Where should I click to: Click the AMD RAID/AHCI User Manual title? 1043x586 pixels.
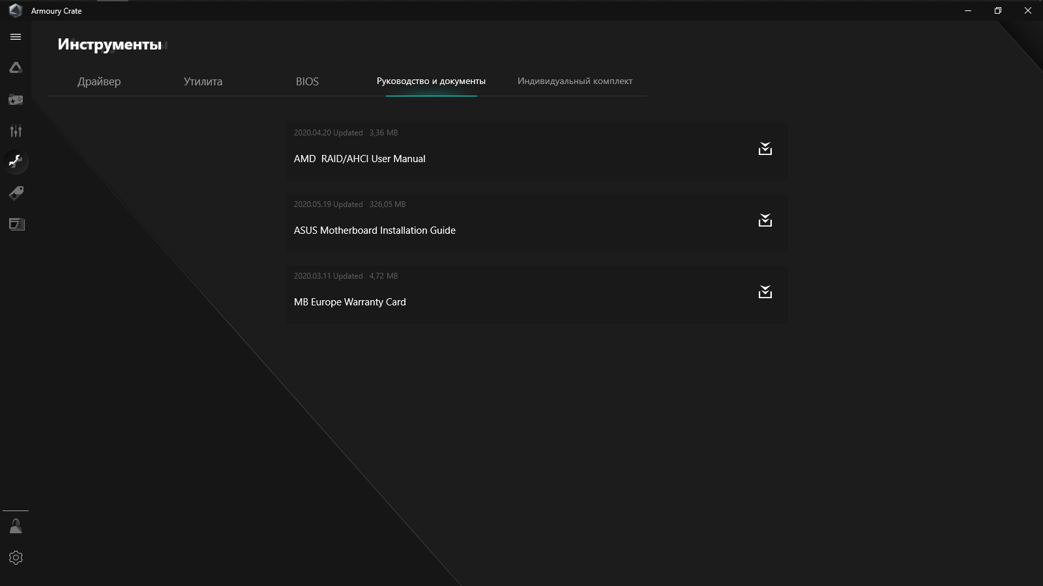coord(359,159)
